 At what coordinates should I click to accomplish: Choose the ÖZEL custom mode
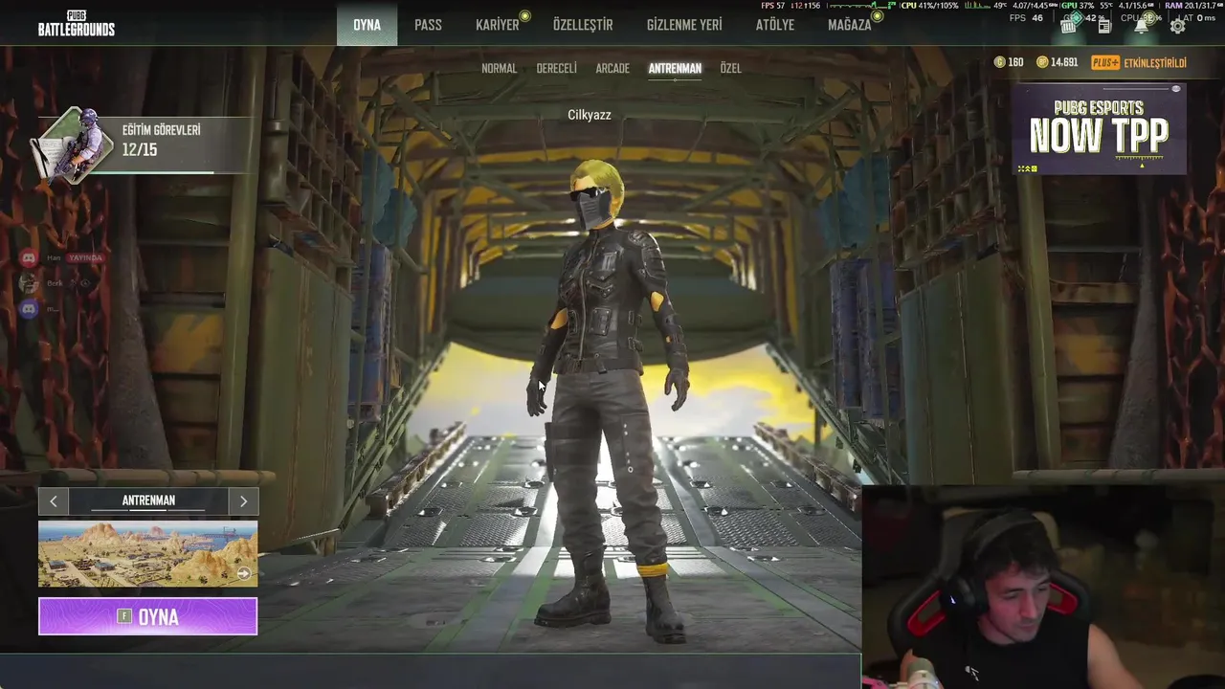[730, 68]
